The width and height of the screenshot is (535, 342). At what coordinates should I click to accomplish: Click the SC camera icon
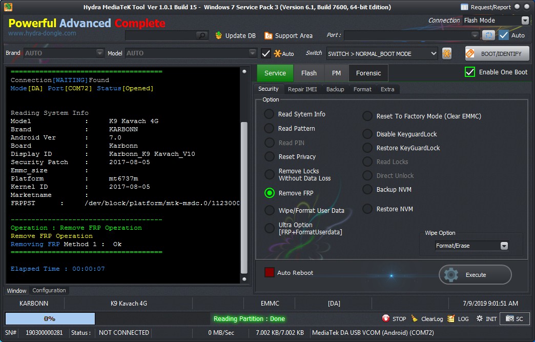click(510, 318)
